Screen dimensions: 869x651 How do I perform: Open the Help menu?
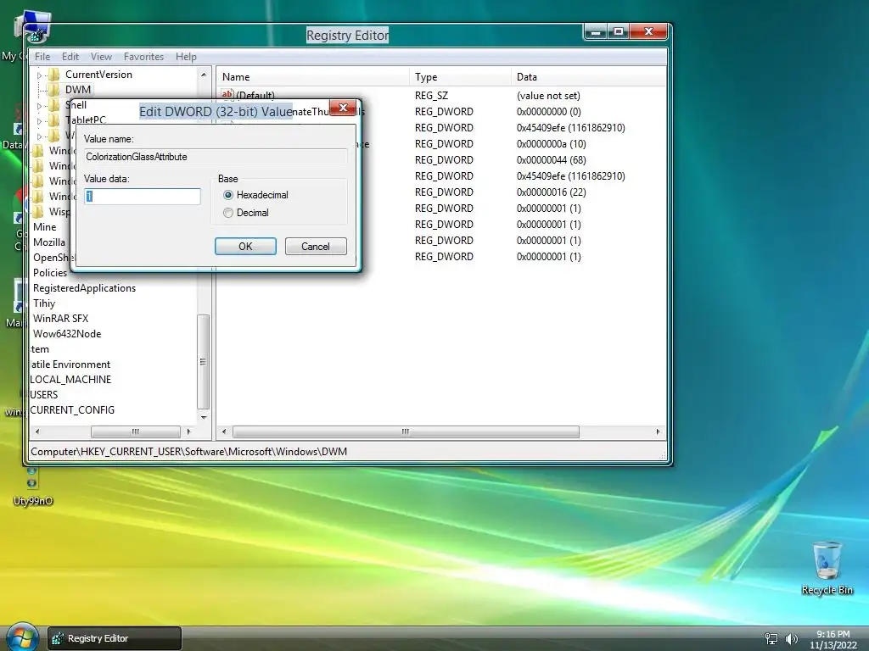pyautogui.click(x=186, y=57)
